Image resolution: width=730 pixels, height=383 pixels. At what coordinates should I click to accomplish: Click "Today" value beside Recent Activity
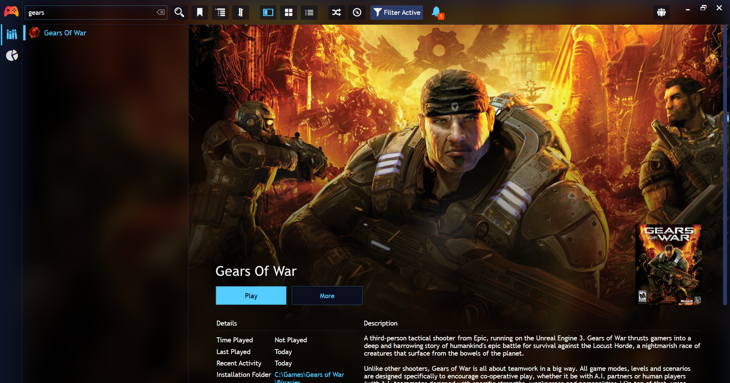click(x=283, y=363)
